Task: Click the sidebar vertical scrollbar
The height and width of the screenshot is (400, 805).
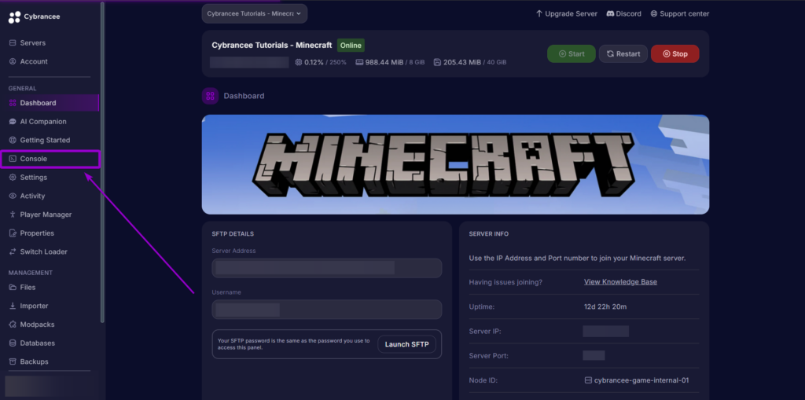Action: (x=103, y=162)
